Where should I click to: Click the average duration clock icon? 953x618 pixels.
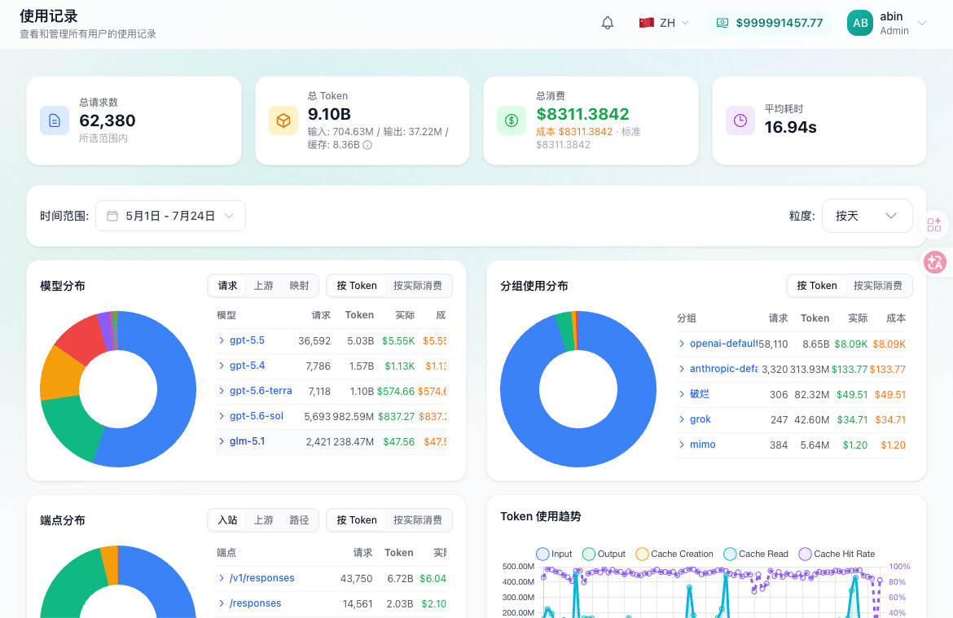click(740, 121)
